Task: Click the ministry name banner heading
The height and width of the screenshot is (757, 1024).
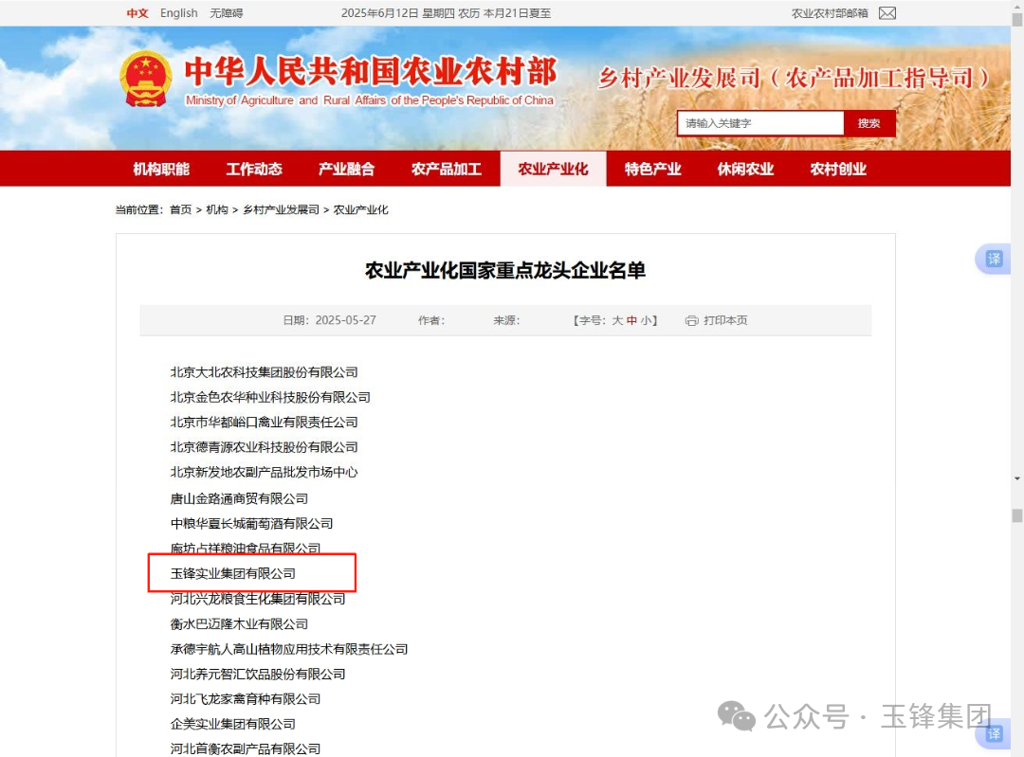Action: [371, 72]
